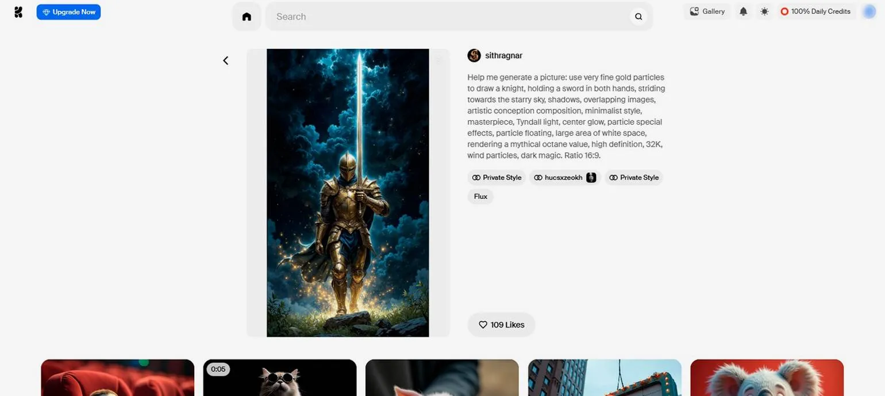The width and height of the screenshot is (885, 396).
Task: Select the hucsxzeokh style tag
Action: pyautogui.click(x=564, y=178)
